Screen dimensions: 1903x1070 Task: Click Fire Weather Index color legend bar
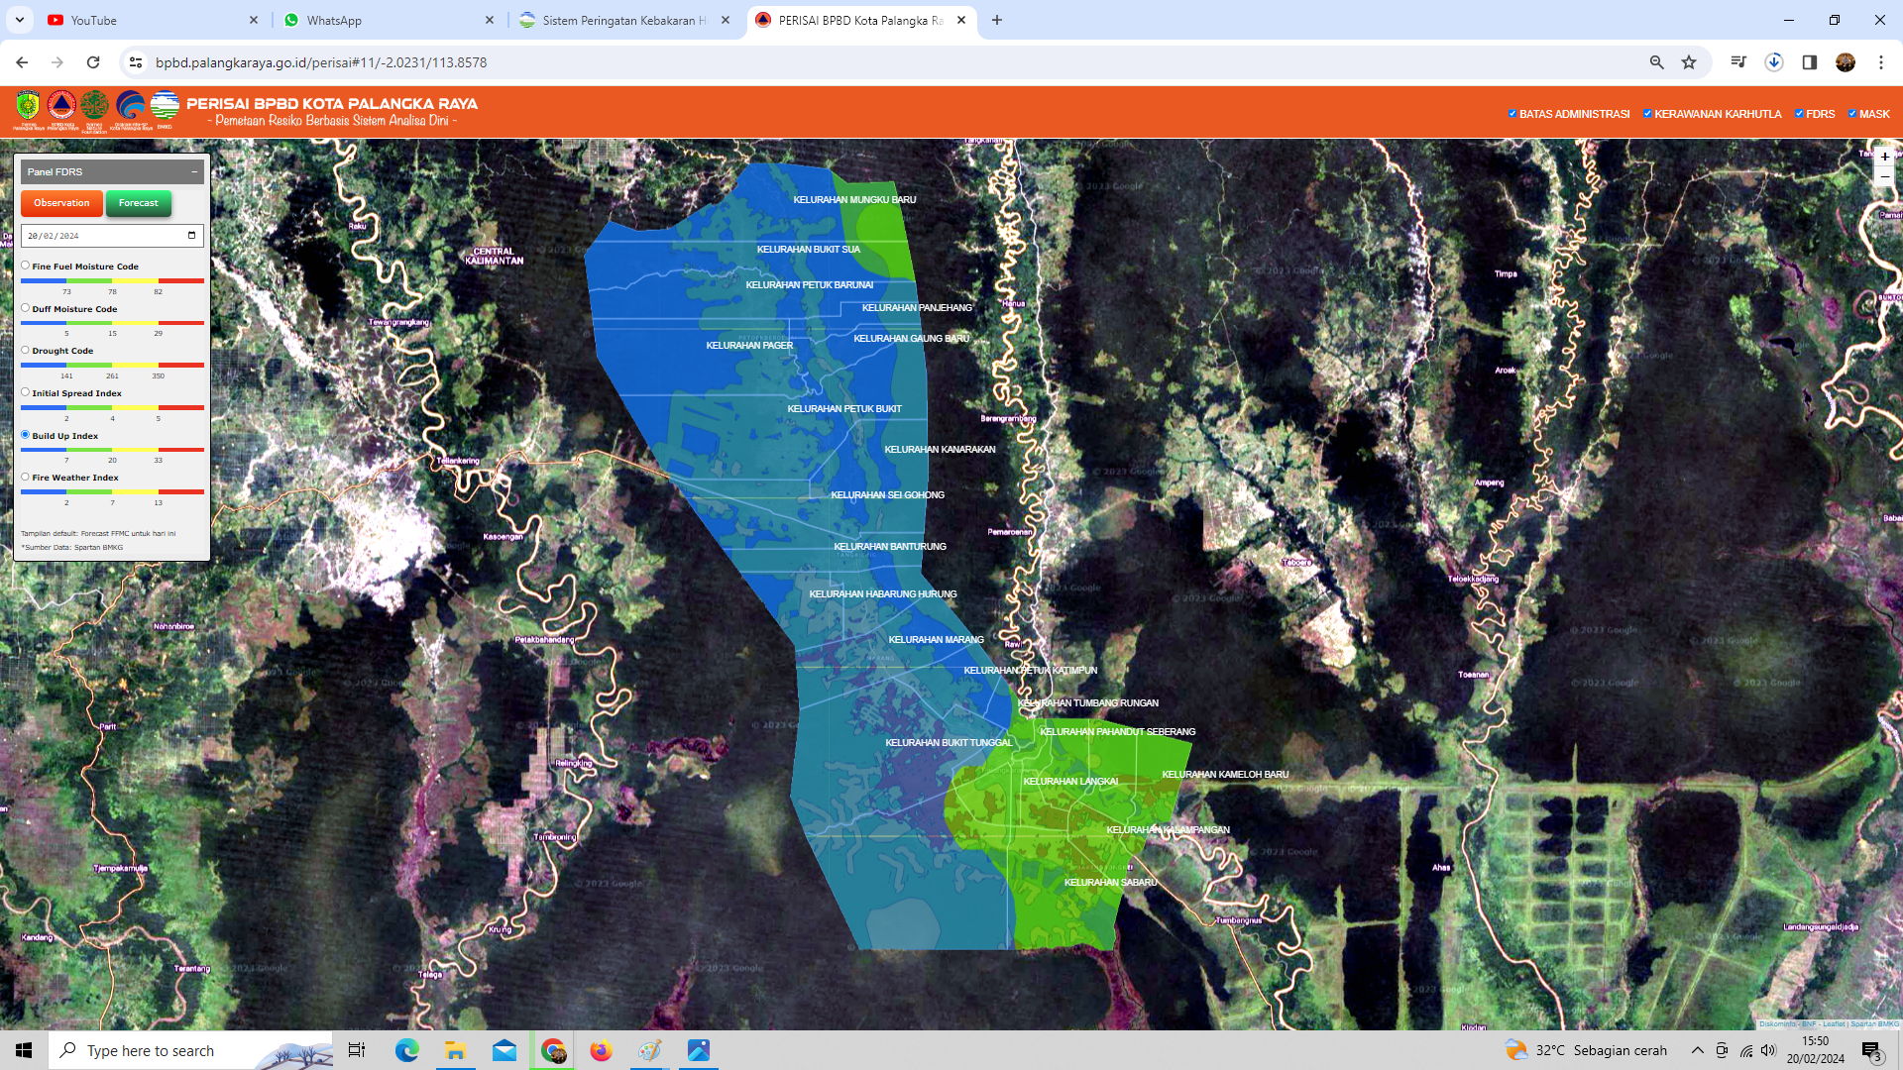coord(112,491)
